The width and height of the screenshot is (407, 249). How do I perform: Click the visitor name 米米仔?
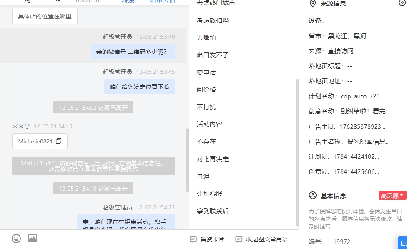click(21, 126)
